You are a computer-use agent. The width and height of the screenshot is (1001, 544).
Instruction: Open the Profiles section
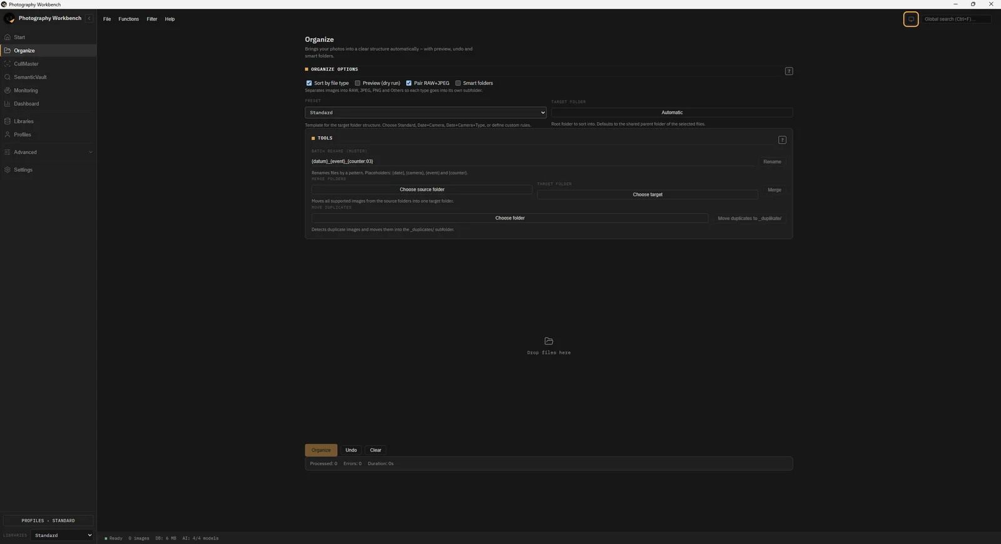coord(48,134)
